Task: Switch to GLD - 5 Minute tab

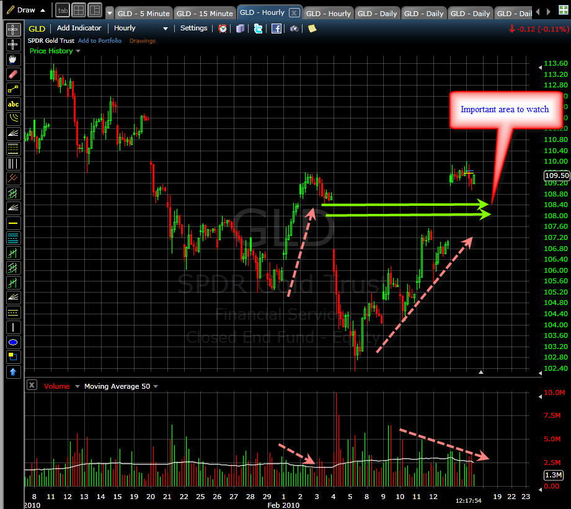Action: tap(143, 14)
